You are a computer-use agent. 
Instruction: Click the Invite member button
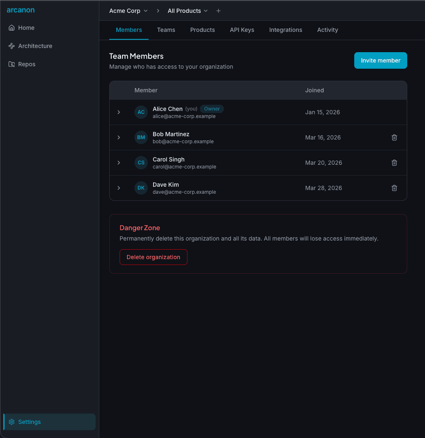tap(380, 60)
